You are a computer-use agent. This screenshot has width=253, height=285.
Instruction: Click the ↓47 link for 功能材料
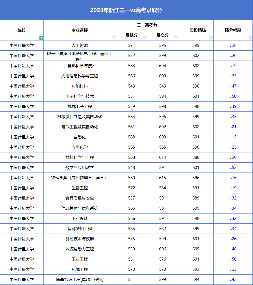coord(233,86)
